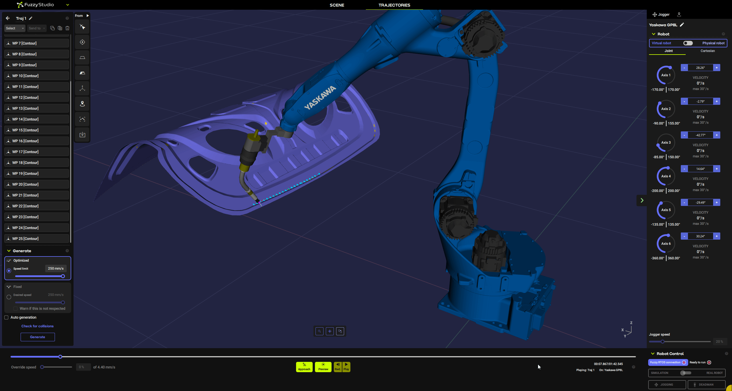Screen dimensions: 732x391
Task: Copy the selected waypoints icon
Action: (x=52, y=28)
